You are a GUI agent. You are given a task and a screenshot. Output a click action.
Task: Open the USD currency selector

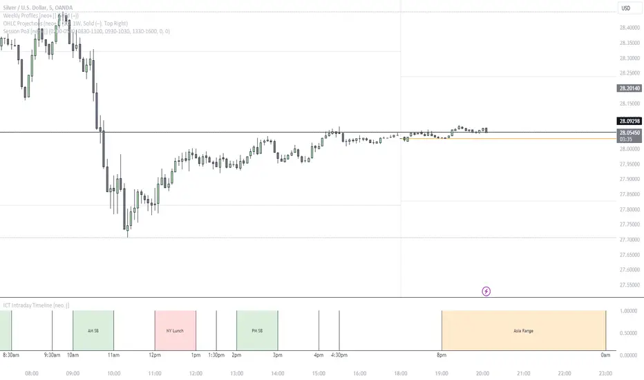[x=626, y=8]
